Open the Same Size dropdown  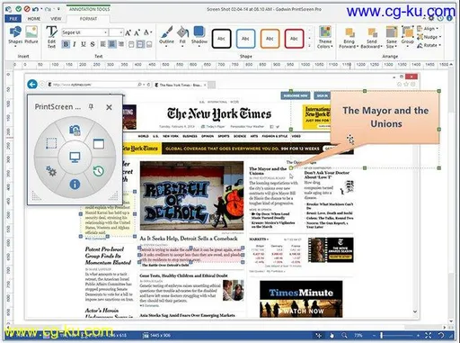pos(392,38)
